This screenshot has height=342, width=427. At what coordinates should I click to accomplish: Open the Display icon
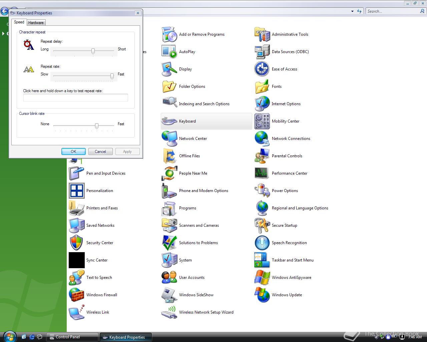(169, 69)
